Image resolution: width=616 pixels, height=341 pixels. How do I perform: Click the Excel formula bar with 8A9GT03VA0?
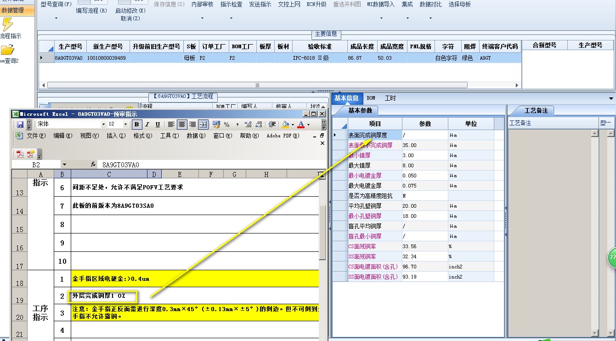click(211, 165)
